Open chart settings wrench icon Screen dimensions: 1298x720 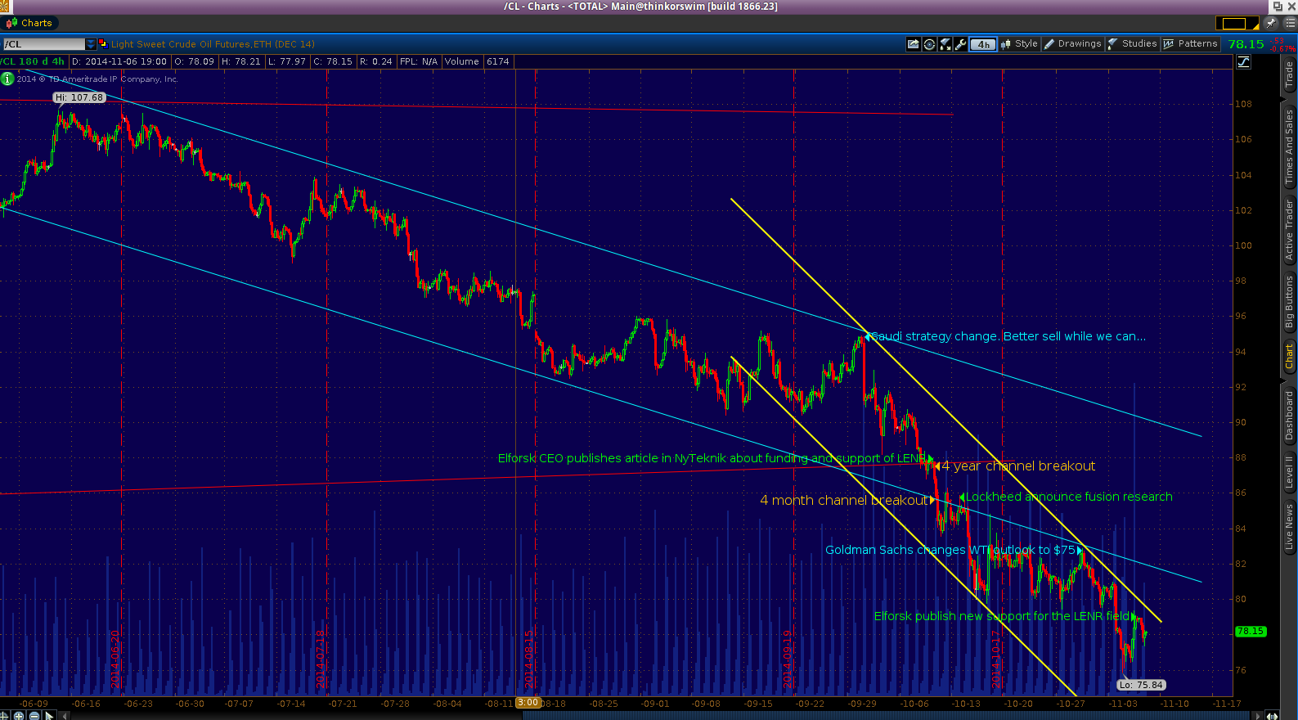961,44
